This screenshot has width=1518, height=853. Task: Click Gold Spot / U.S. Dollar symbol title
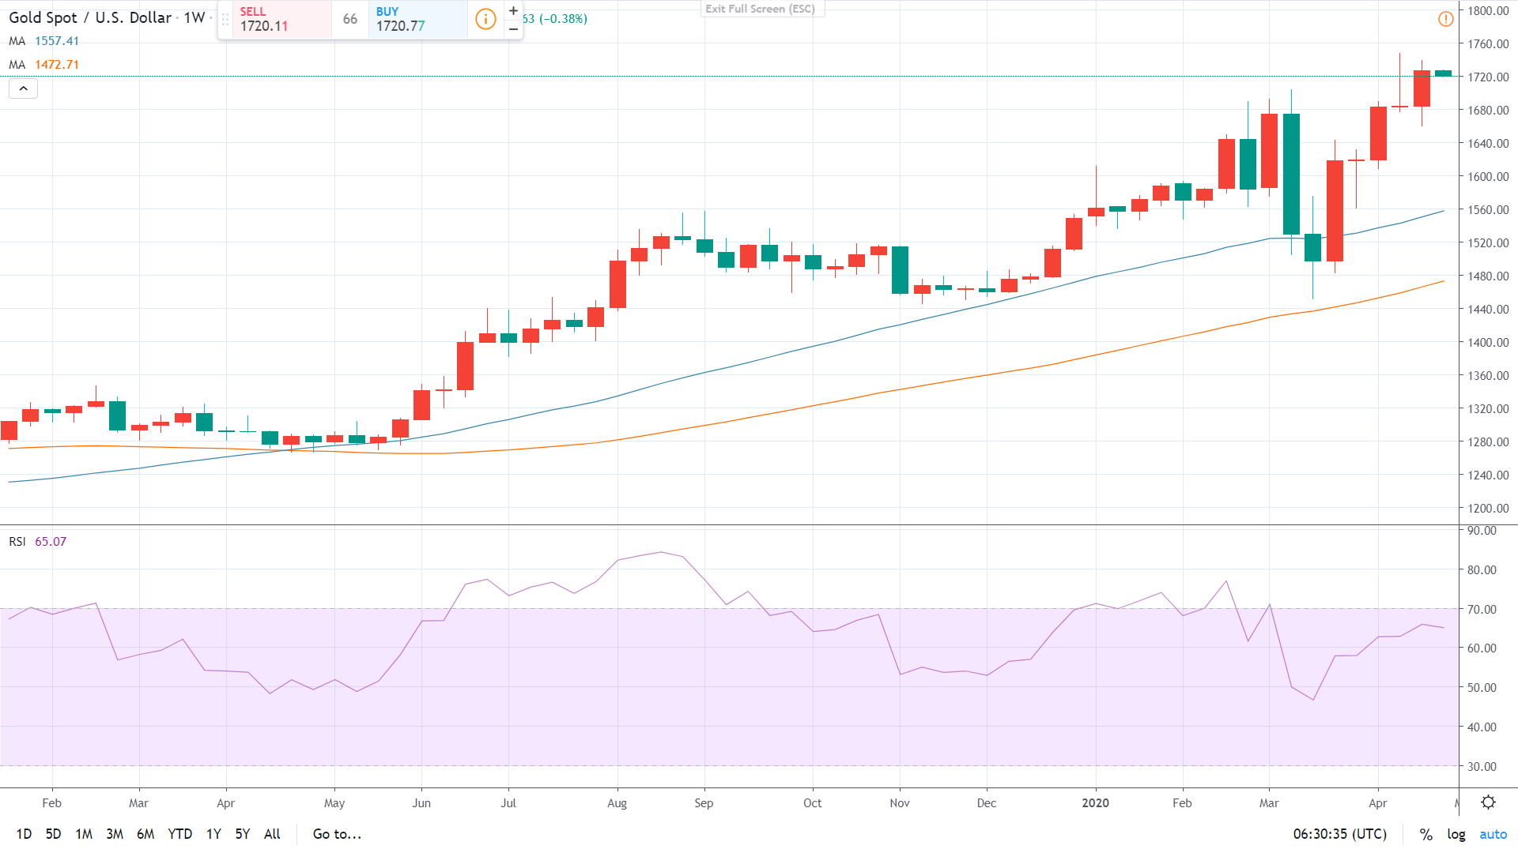(90, 17)
